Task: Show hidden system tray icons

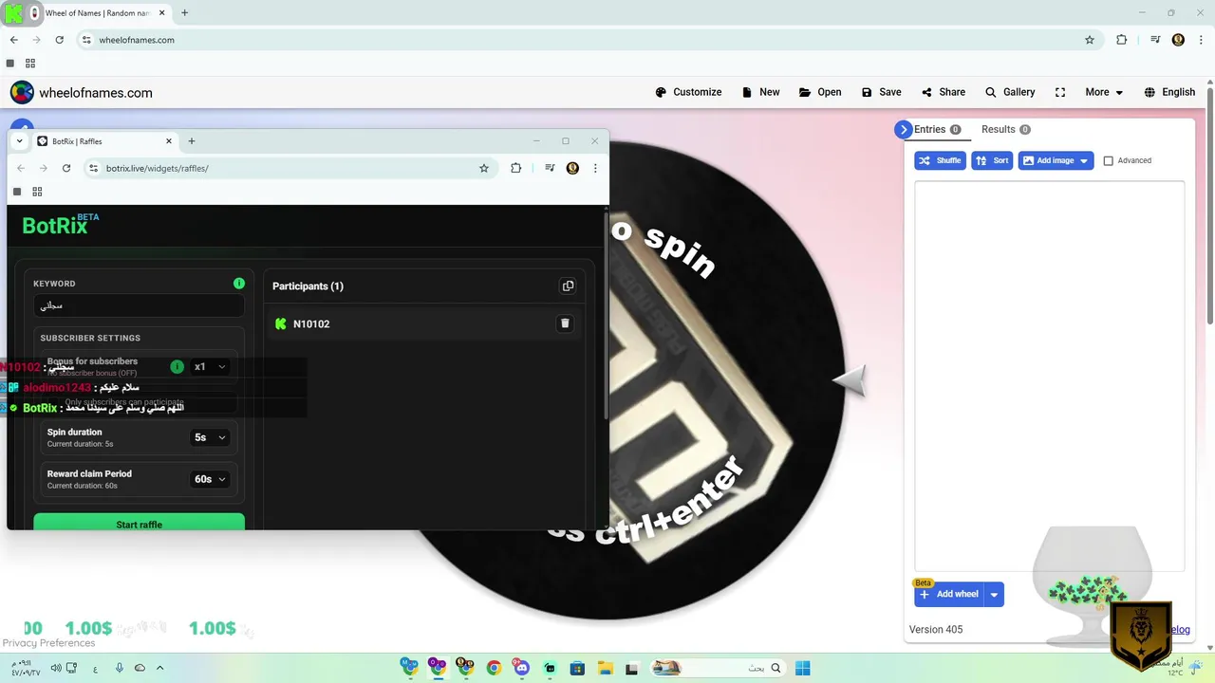Action: point(159,668)
